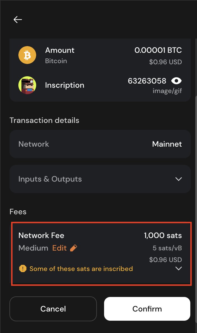Click the 0.00001 BTC amount value
Viewport: 197px width, 333px height.
(158, 50)
